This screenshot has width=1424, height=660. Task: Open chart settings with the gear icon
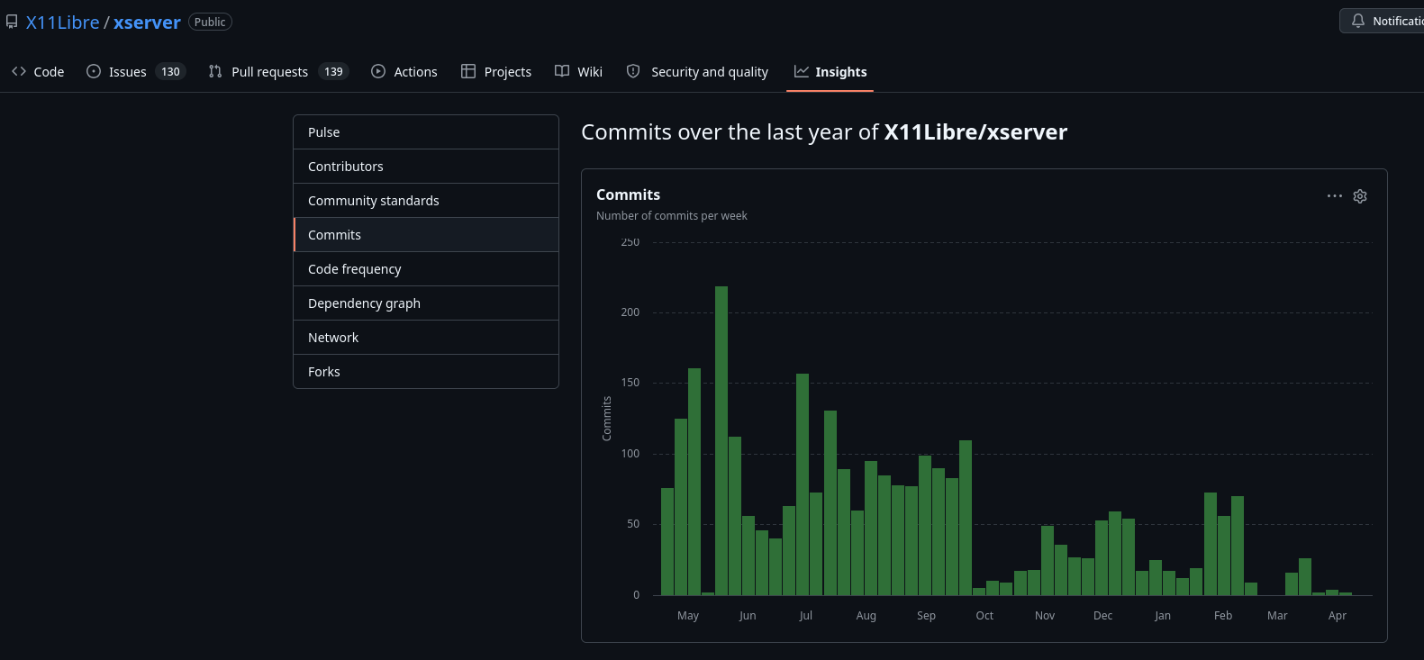coord(1360,195)
